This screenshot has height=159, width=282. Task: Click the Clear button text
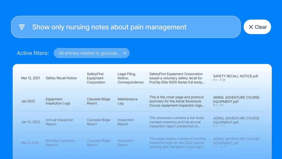pos(261,27)
